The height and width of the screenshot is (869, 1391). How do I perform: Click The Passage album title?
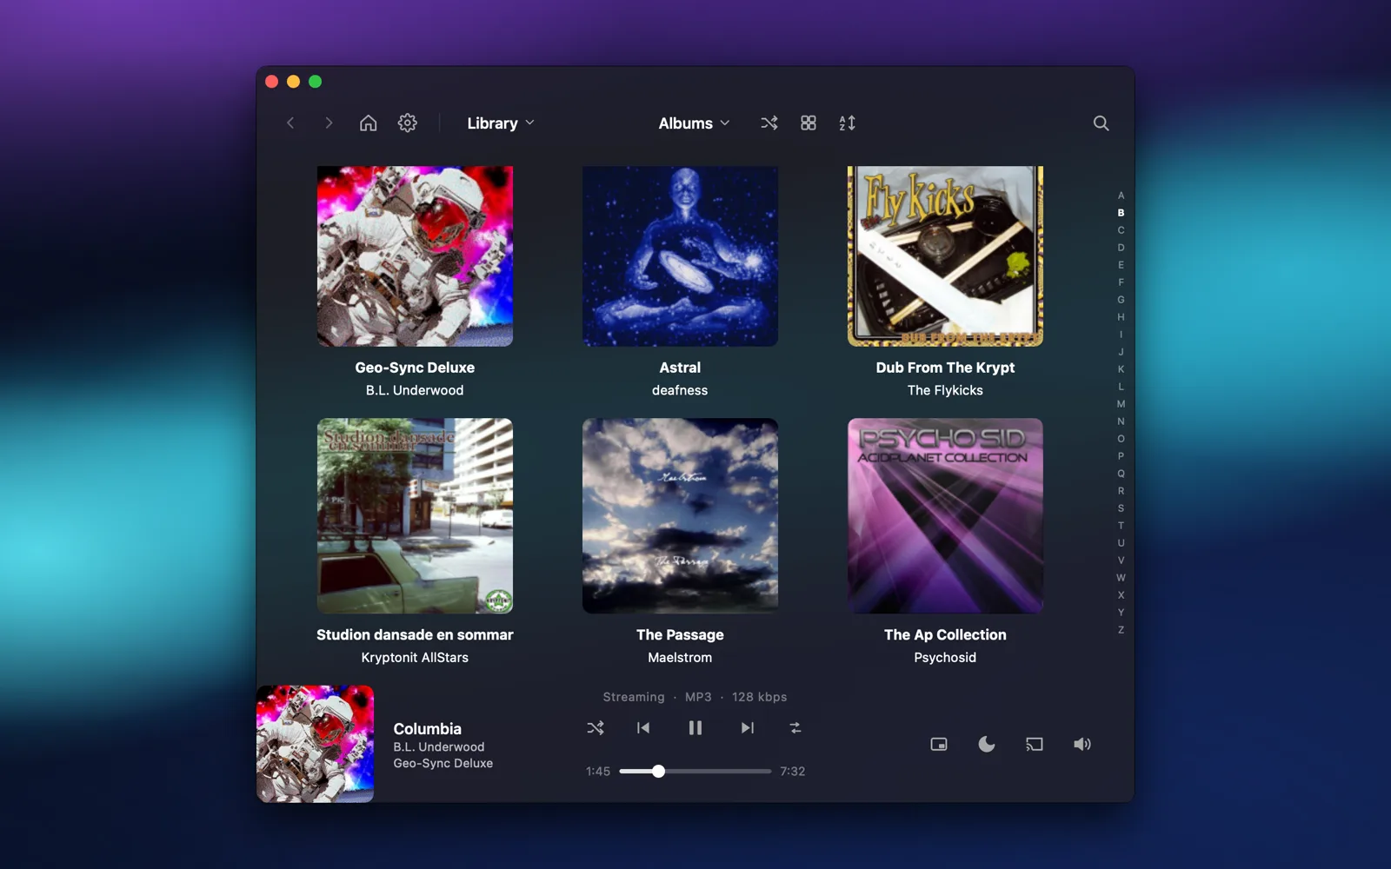(680, 635)
